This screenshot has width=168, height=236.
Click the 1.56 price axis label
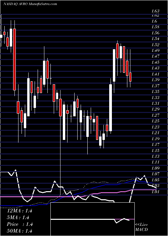point(155,33)
